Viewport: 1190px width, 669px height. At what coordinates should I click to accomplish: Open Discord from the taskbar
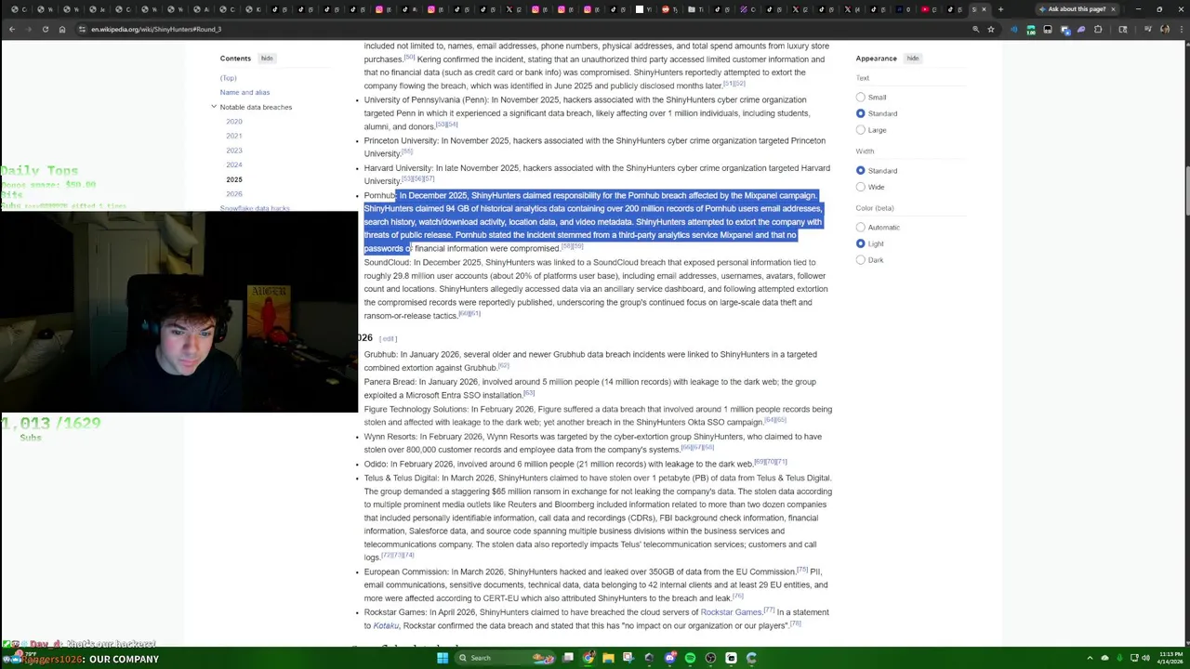pyautogui.click(x=670, y=658)
